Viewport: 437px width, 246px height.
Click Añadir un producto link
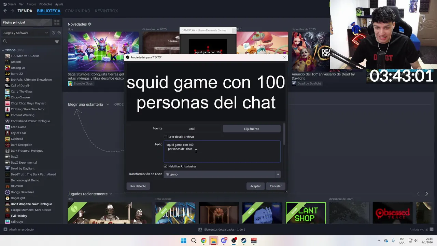click(22, 230)
